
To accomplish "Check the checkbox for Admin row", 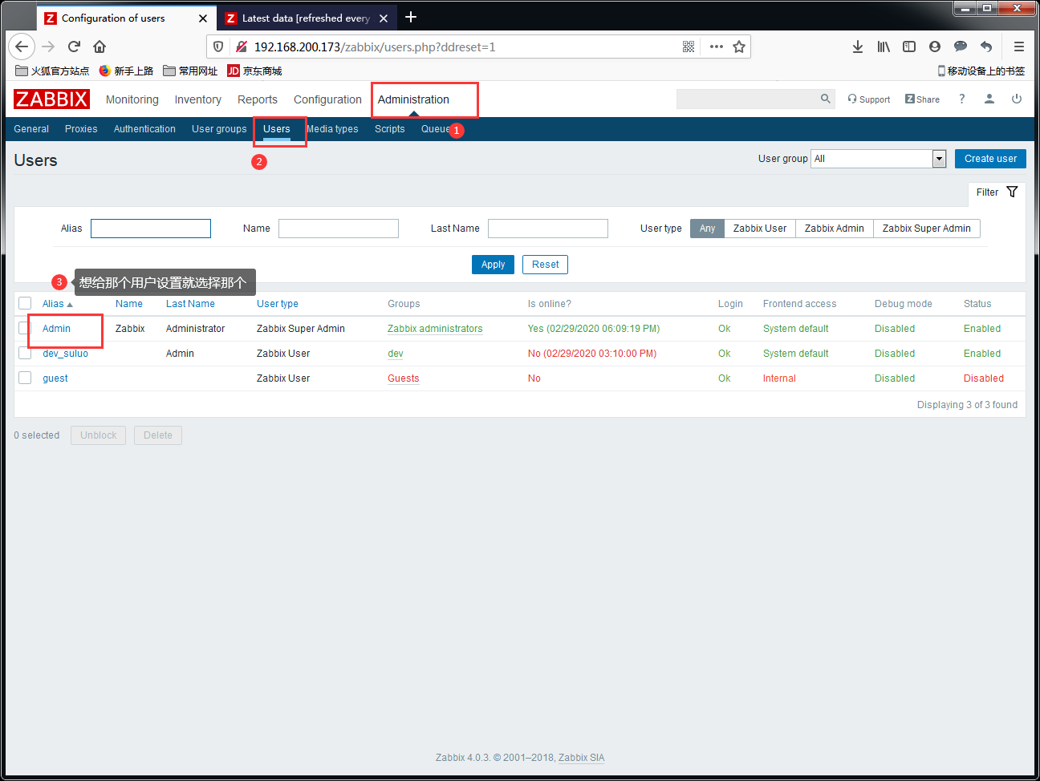I will [x=25, y=328].
